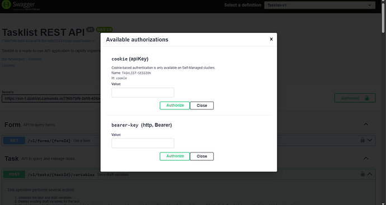386x205 pixels.
Task: Click the /v1/forms/{formId} path text
Action: coord(49,141)
